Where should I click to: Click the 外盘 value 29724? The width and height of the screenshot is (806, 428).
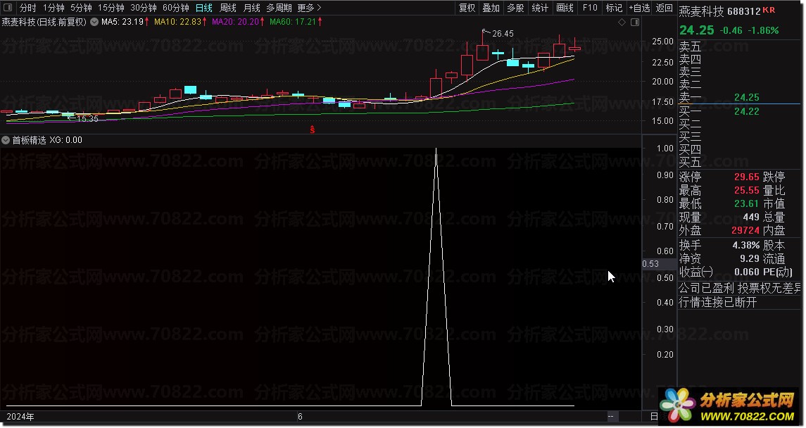click(x=745, y=230)
